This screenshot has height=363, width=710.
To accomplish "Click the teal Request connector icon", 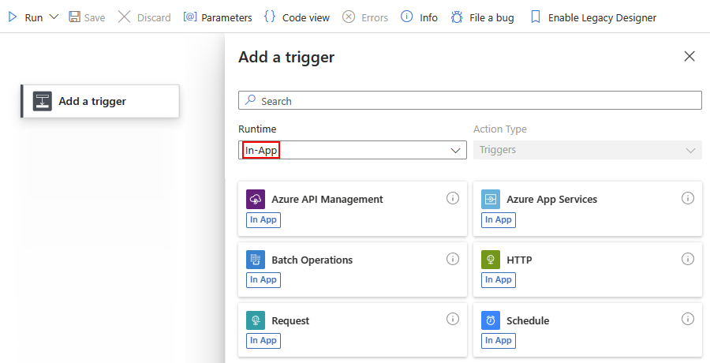I will (256, 320).
